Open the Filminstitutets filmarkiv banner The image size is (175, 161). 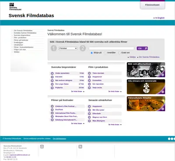pyautogui.click(x=146, y=104)
